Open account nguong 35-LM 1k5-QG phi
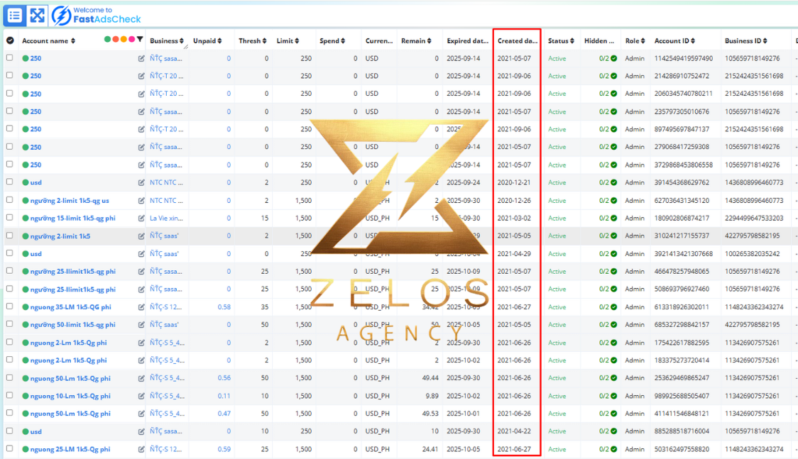This screenshot has width=798, height=459. [x=71, y=307]
